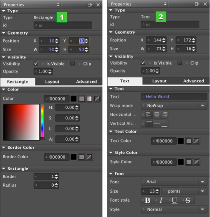
Task: Toggle Underline font style
Action: click(x=175, y=200)
